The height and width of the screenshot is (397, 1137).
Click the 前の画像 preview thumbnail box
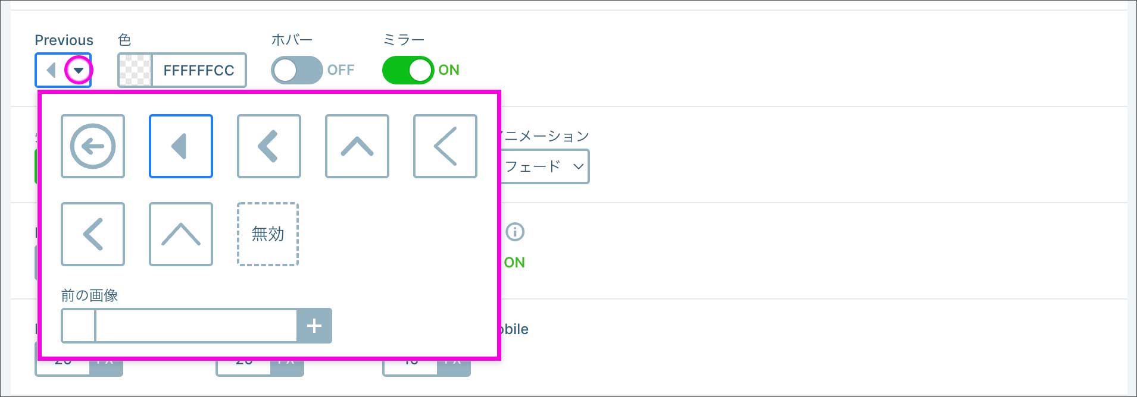tap(79, 326)
